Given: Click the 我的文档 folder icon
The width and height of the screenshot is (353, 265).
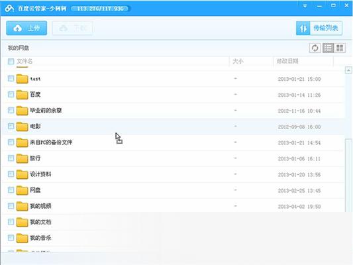Looking at the screenshot, I should [22, 222].
